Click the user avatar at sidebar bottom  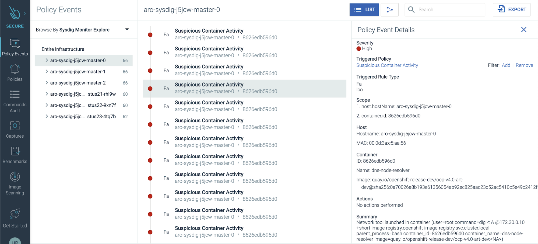[x=15, y=241]
